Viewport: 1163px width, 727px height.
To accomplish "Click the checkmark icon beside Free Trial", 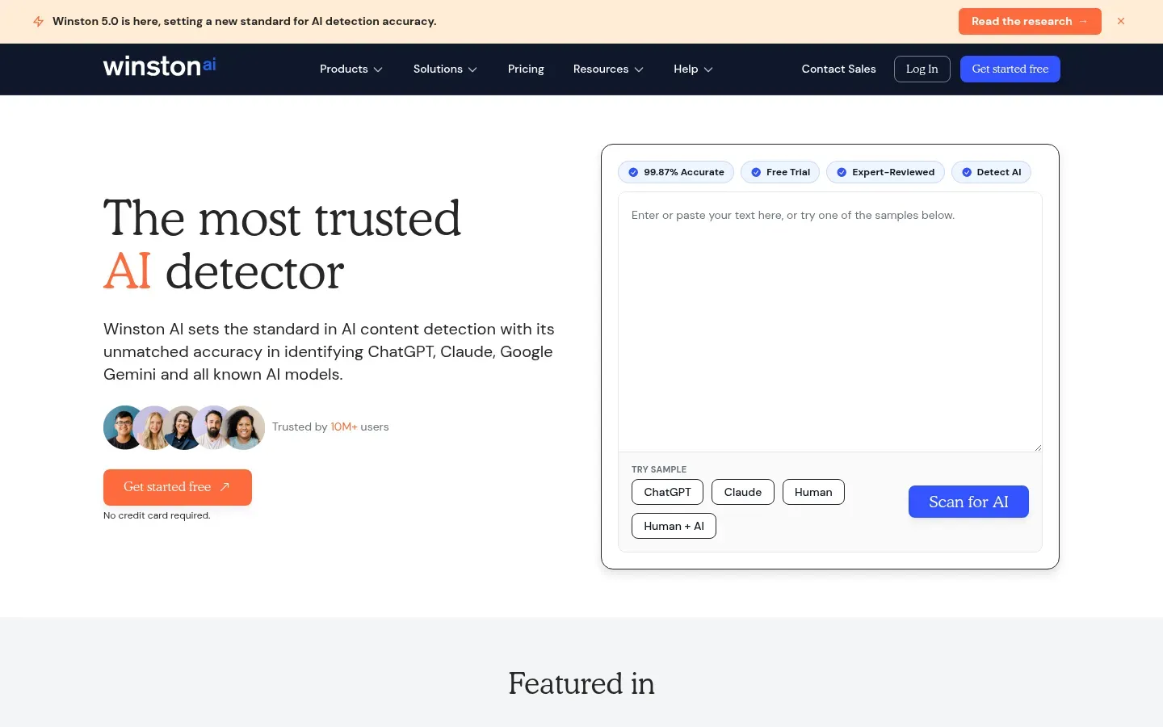I will click(756, 172).
